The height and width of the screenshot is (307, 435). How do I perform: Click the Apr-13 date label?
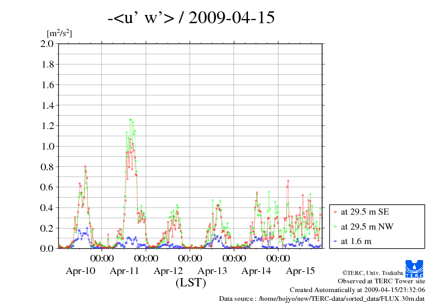(212, 271)
